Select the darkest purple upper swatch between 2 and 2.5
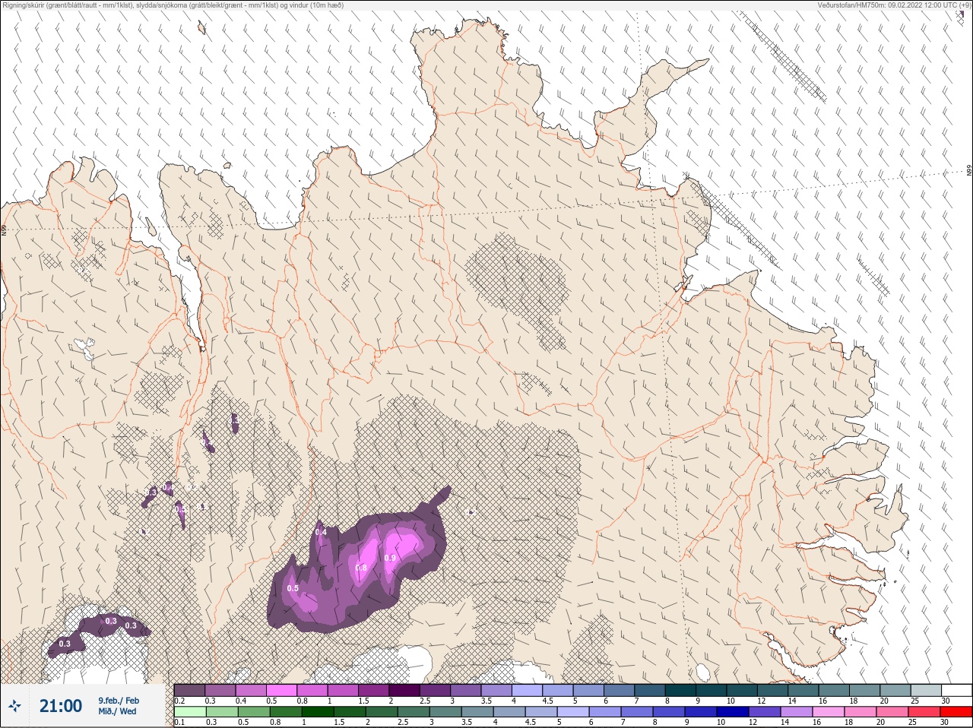This screenshot has height=728, width=973. 404,690
